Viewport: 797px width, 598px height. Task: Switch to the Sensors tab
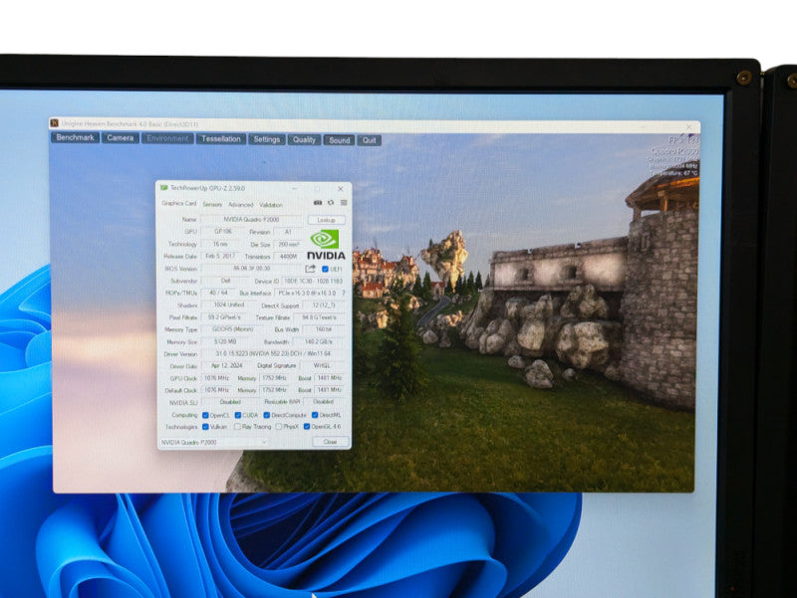point(212,205)
